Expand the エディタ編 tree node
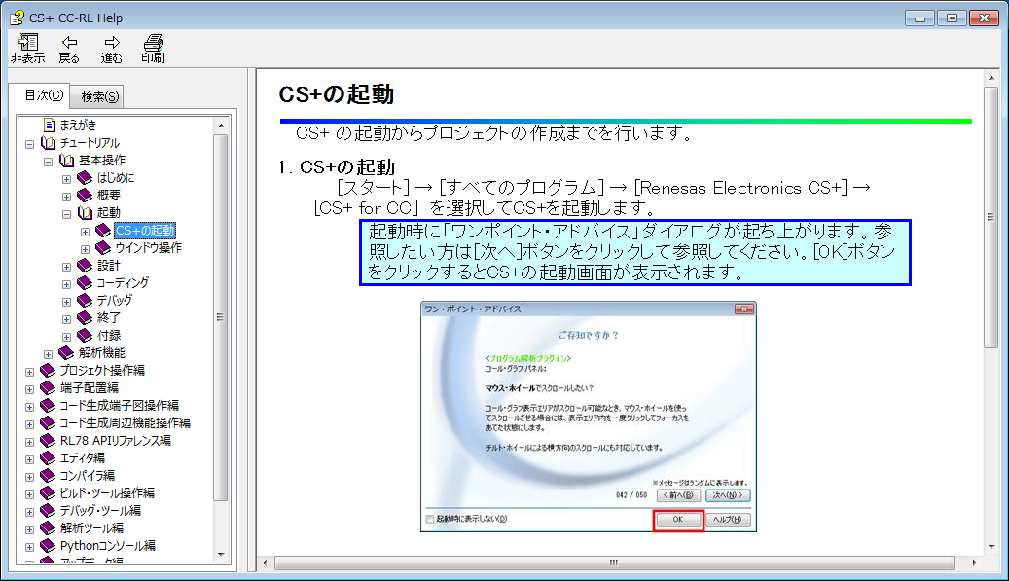The width and height of the screenshot is (1009, 581). (x=29, y=459)
